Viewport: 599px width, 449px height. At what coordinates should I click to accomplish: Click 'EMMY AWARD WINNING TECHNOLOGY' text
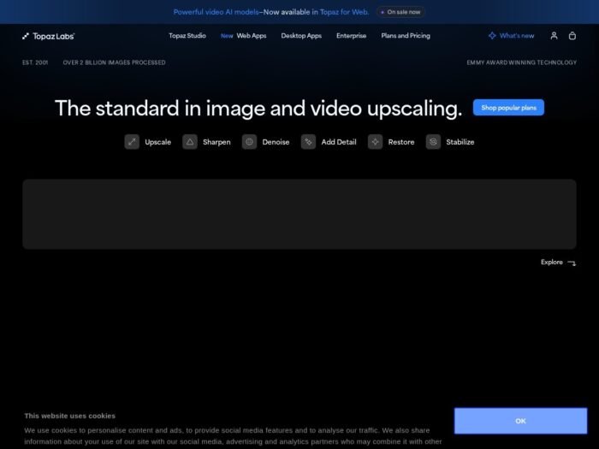[521, 62]
